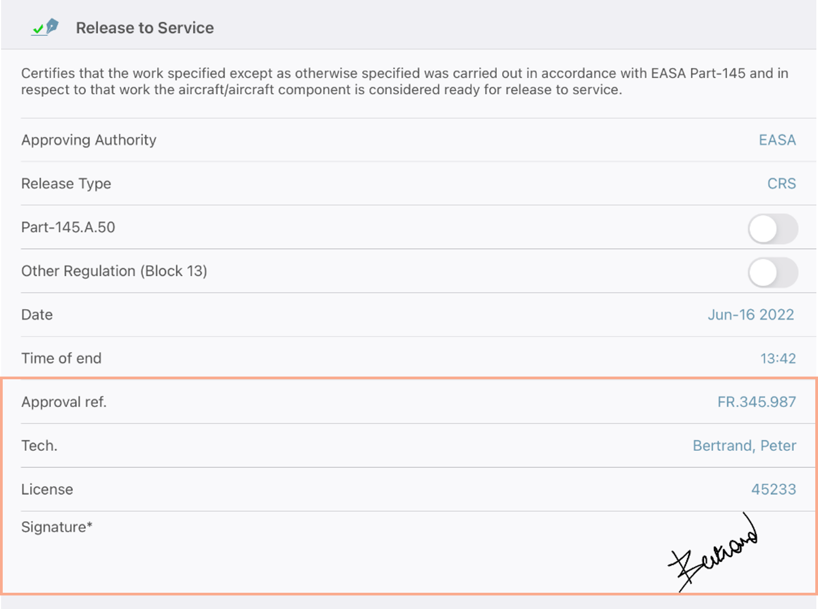
Task: Edit Approval ref. FR.345.987 field
Action: [x=757, y=402]
